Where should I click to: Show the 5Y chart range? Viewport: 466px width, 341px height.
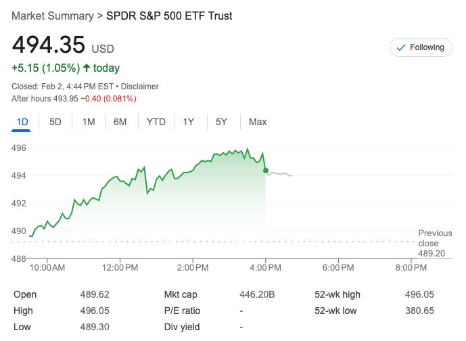tap(221, 122)
